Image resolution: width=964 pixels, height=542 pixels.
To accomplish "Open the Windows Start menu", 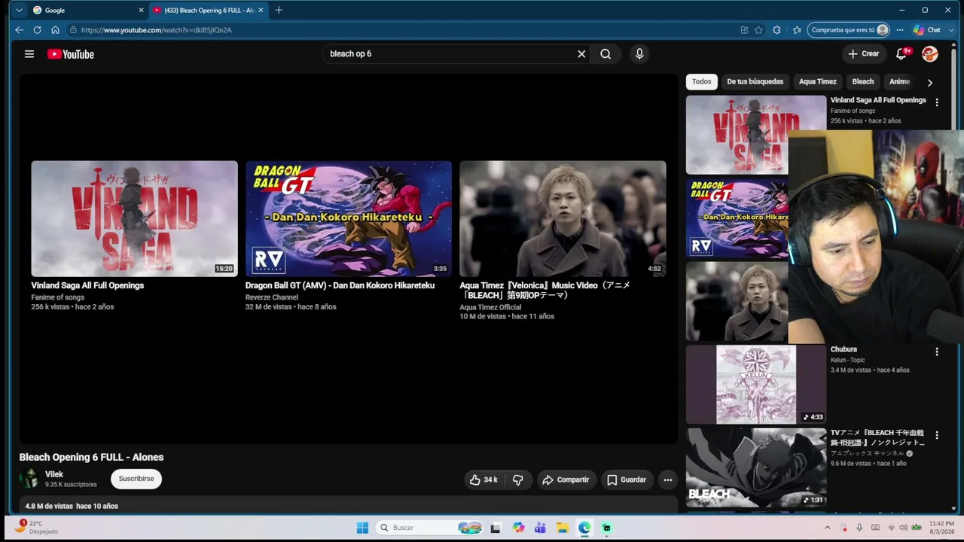I will 362,528.
